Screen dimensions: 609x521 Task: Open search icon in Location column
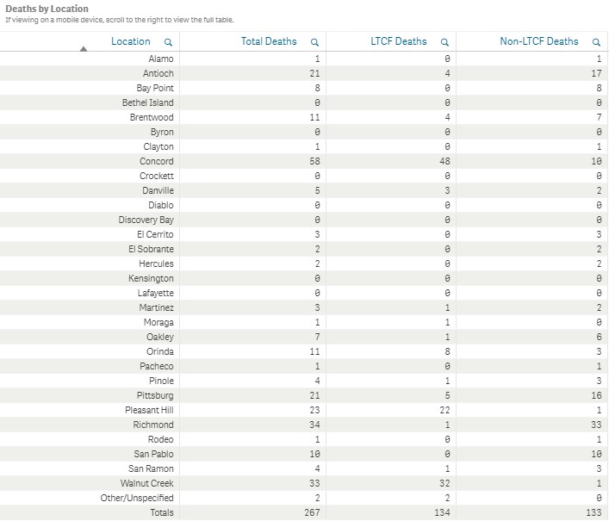tap(168, 41)
